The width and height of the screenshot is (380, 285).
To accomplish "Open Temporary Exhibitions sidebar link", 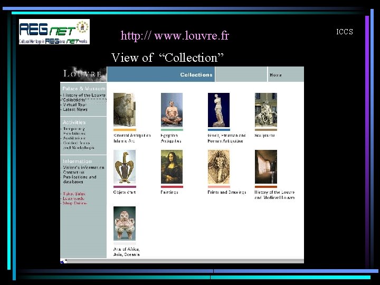I will coord(74,131).
